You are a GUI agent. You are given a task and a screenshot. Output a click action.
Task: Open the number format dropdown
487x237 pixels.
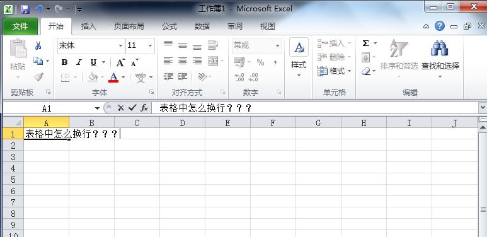pos(277,45)
